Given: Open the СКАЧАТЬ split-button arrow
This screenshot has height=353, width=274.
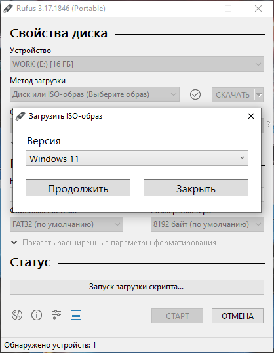Looking at the screenshot, I should (x=259, y=94).
